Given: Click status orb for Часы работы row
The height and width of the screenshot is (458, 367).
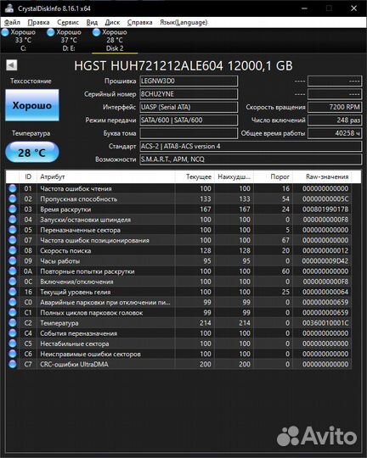Looking at the screenshot, I should point(13,261).
